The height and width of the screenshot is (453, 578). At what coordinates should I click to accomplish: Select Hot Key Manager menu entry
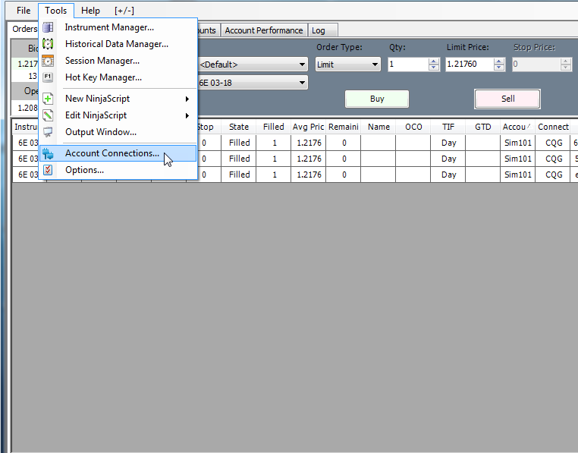click(x=118, y=77)
